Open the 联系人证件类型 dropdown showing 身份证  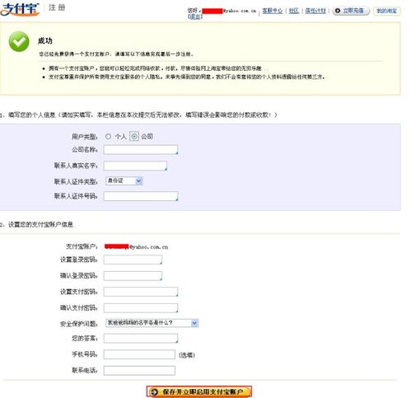click(124, 180)
